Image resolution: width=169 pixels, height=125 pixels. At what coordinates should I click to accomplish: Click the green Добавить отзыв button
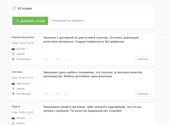click(30, 21)
